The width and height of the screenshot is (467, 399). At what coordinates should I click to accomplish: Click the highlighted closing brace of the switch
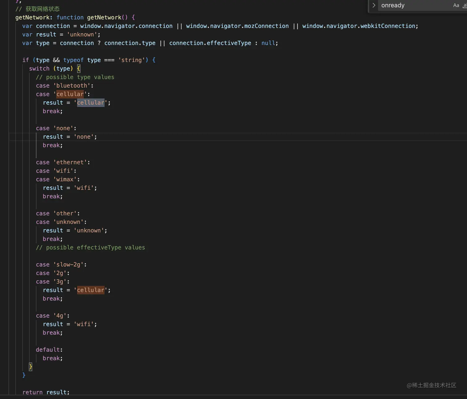30,367
